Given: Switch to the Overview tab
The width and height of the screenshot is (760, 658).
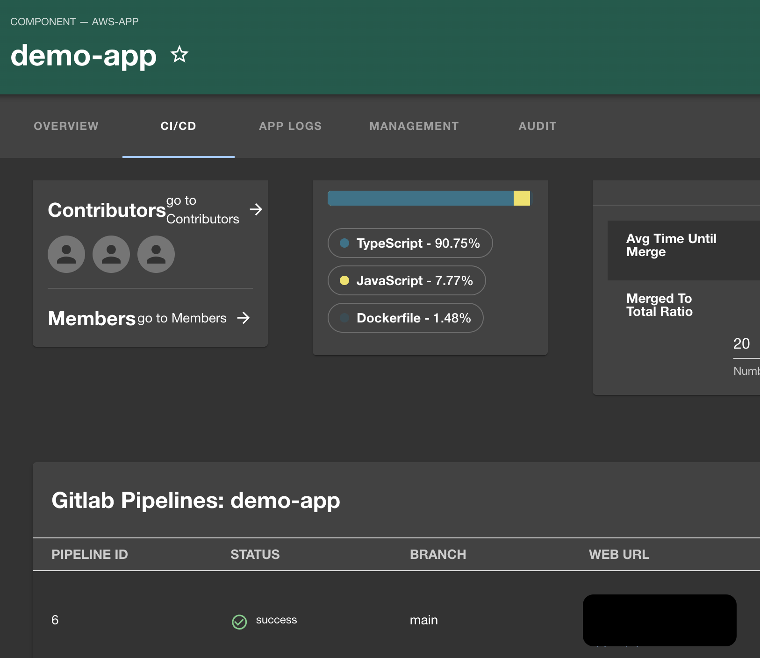Looking at the screenshot, I should [66, 126].
